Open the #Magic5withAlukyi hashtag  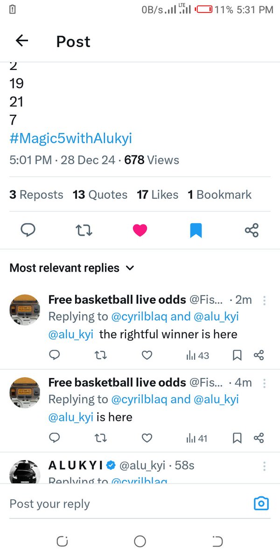point(71,138)
